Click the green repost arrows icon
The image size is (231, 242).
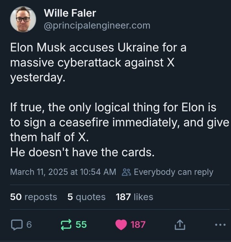[67, 225]
